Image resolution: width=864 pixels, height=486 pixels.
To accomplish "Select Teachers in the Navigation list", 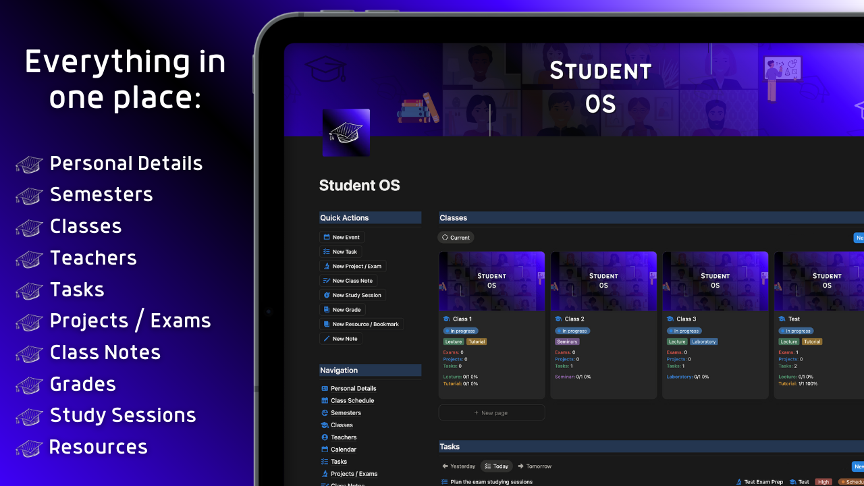I will [x=344, y=437].
